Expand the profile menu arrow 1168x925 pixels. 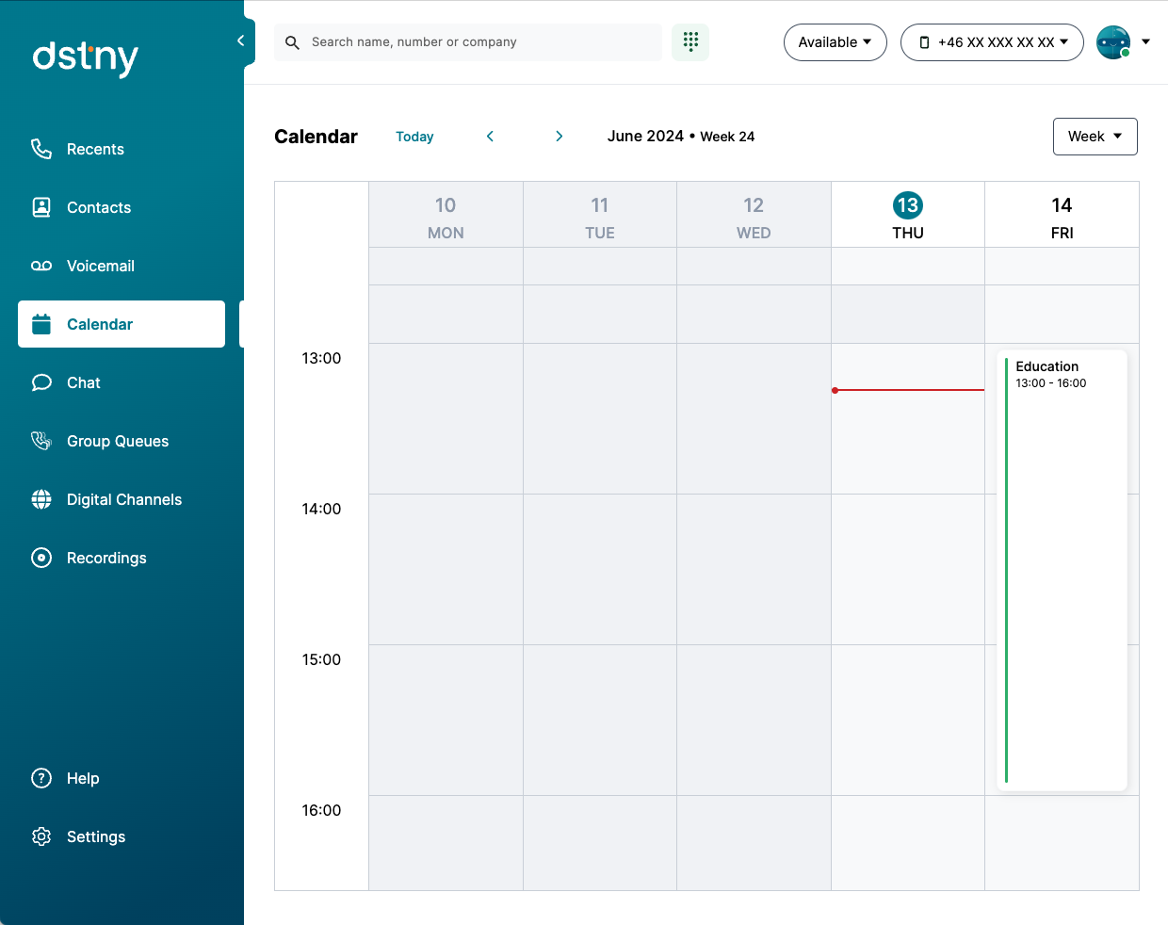coord(1145,41)
